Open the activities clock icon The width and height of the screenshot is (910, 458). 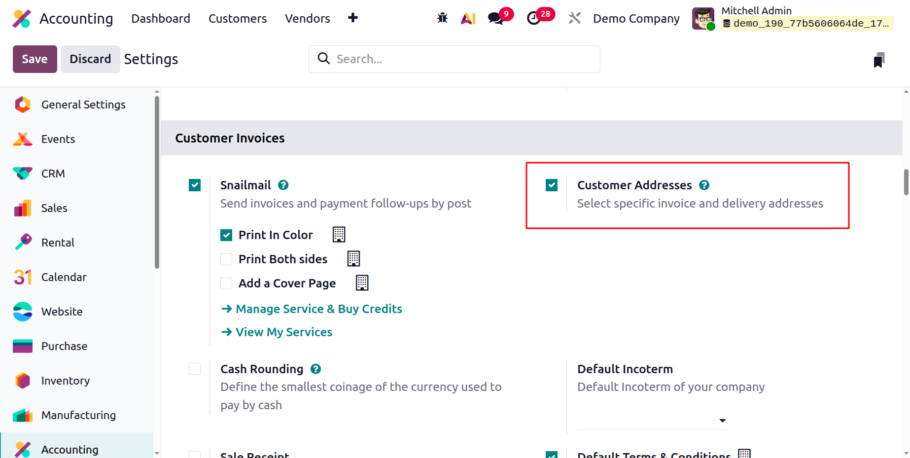point(534,18)
